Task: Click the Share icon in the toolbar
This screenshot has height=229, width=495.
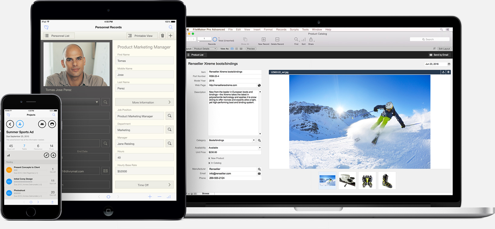Action: tap(311, 40)
